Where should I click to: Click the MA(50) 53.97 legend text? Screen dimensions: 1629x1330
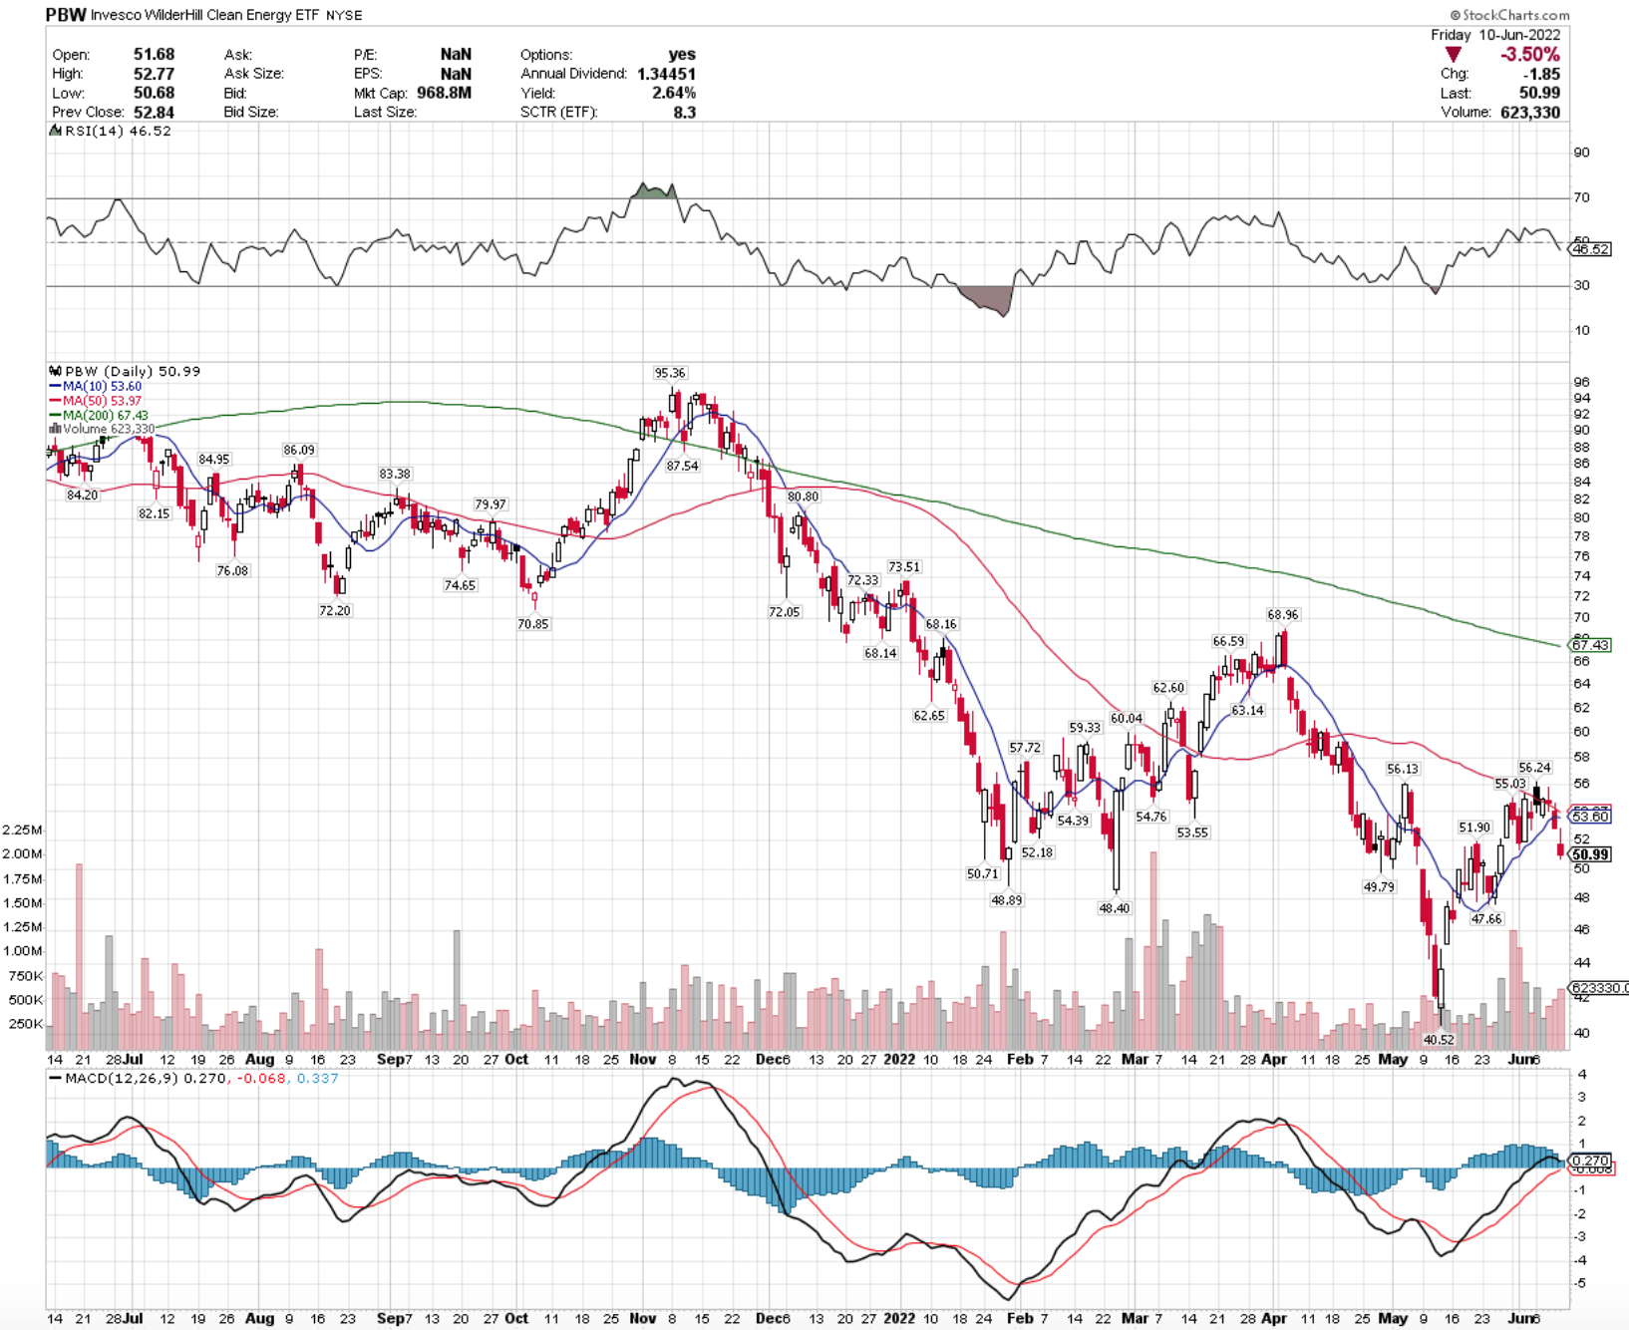(x=103, y=401)
